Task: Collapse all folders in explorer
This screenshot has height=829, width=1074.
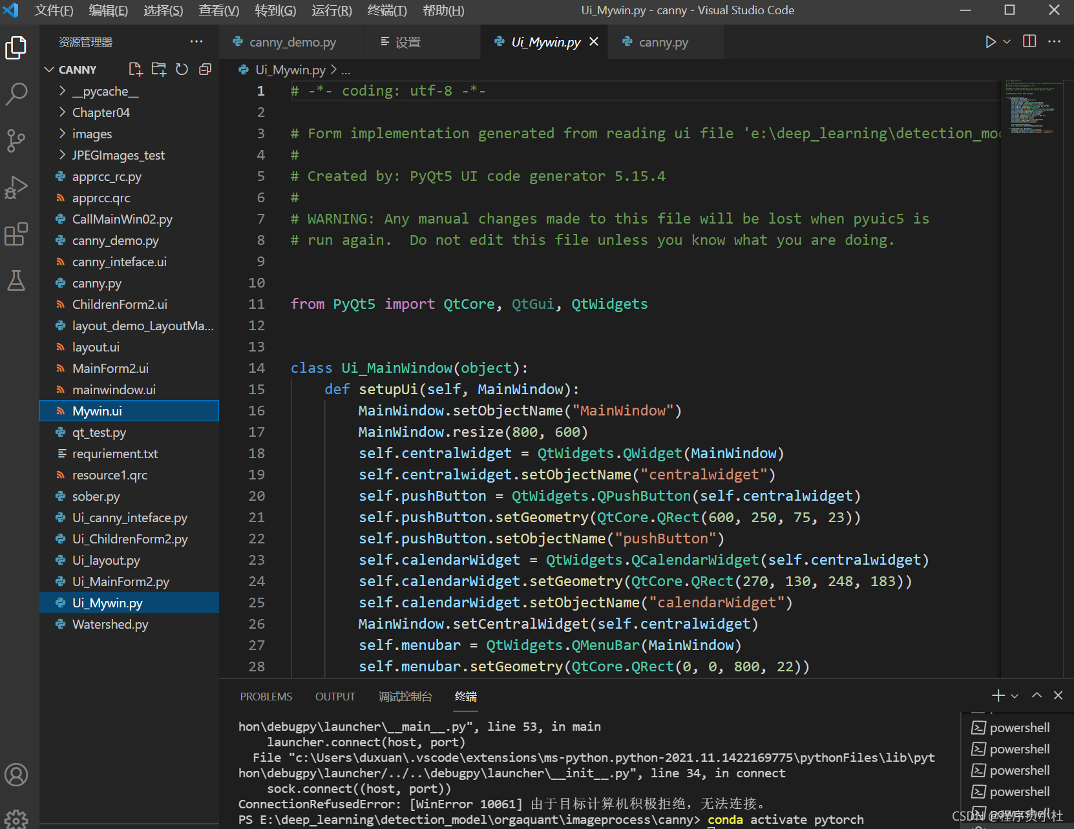Action: click(205, 69)
